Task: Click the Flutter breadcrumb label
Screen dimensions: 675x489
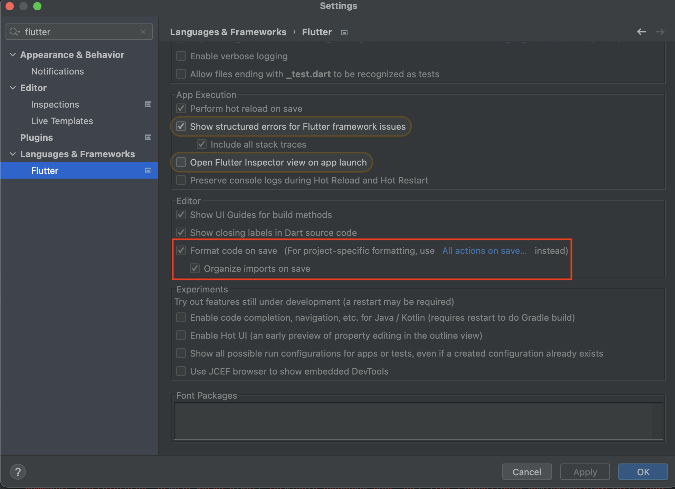Action: click(317, 32)
